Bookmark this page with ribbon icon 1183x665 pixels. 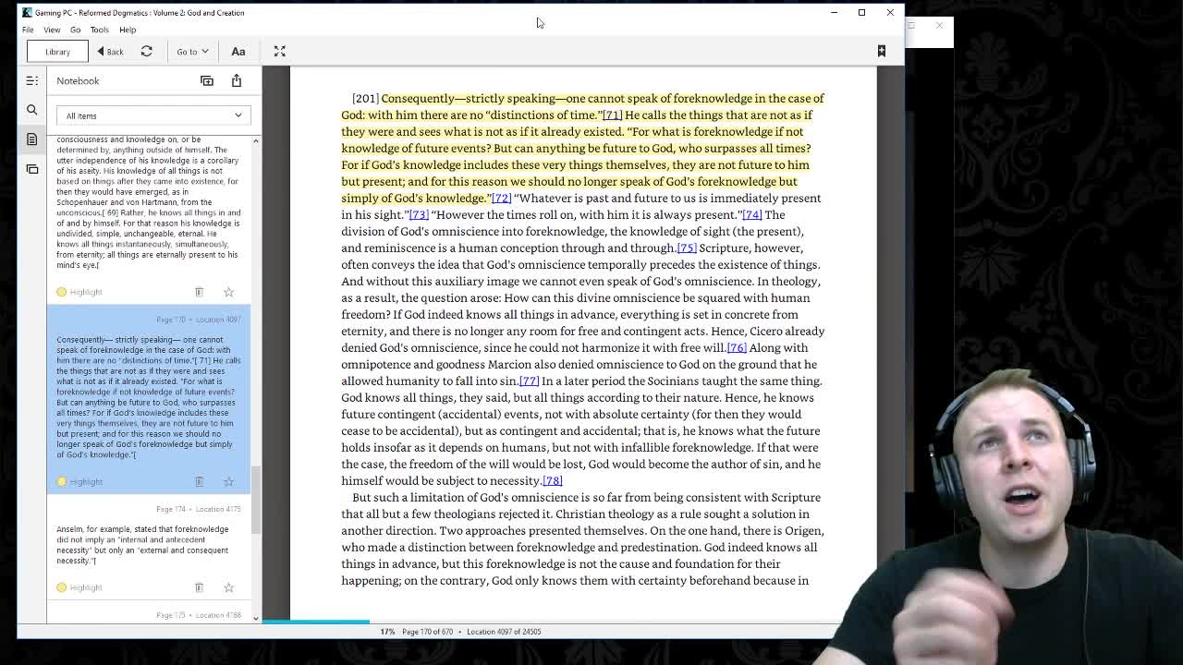click(882, 51)
